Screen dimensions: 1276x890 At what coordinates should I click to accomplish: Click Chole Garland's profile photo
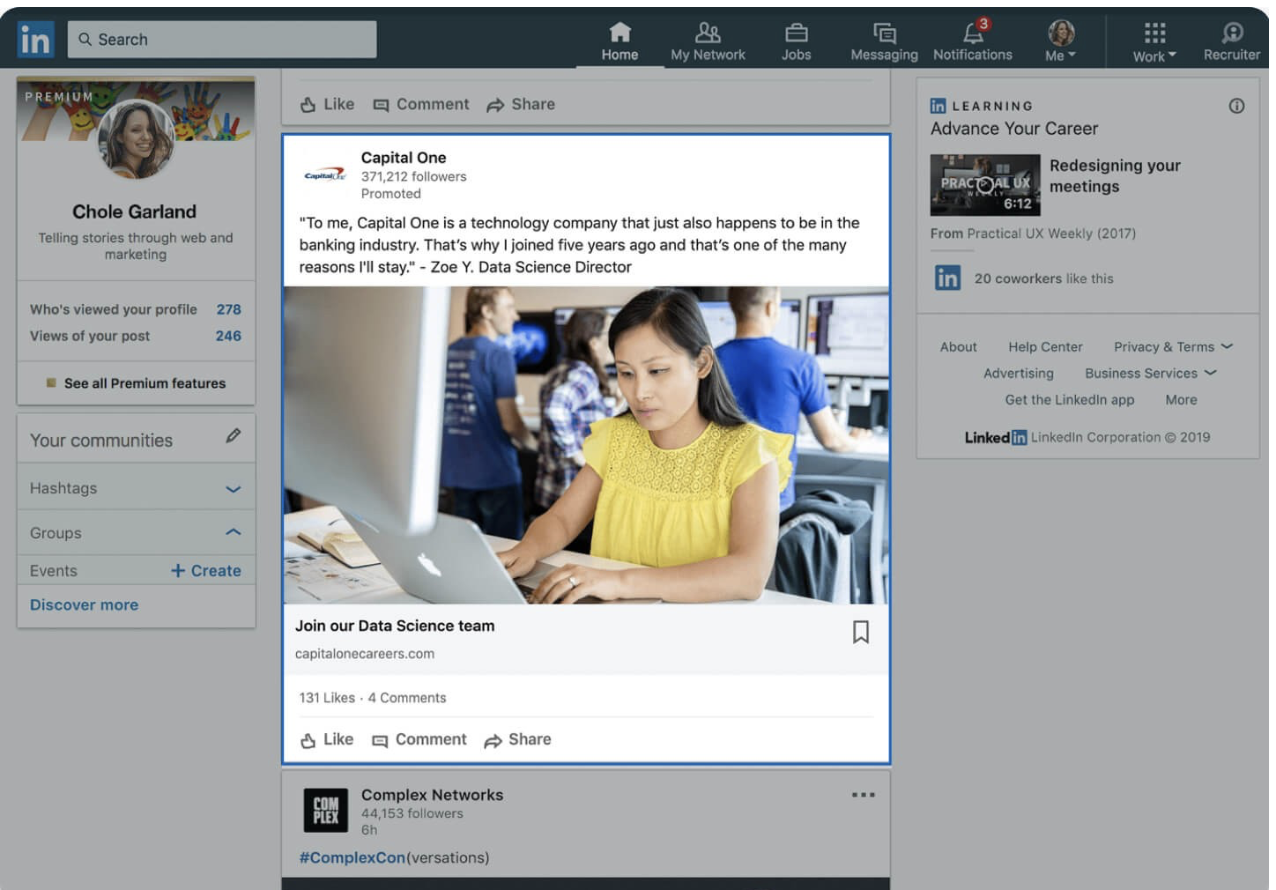136,138
